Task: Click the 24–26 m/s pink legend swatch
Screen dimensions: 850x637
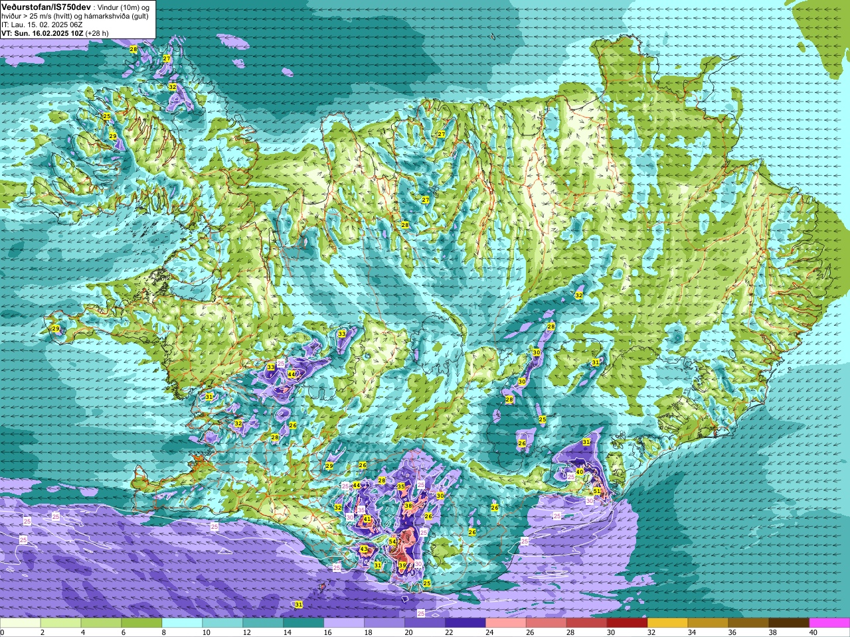Action: pos(506,623)
